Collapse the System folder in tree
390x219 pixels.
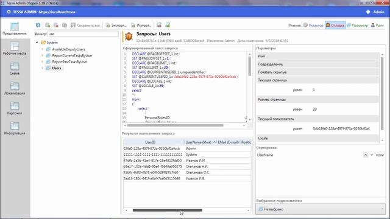[x=37, y=43]
